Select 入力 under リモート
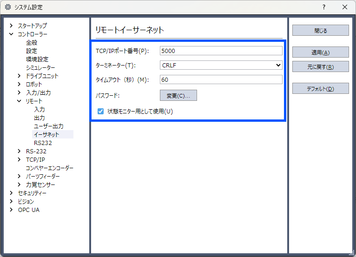 tap(40, 109)
